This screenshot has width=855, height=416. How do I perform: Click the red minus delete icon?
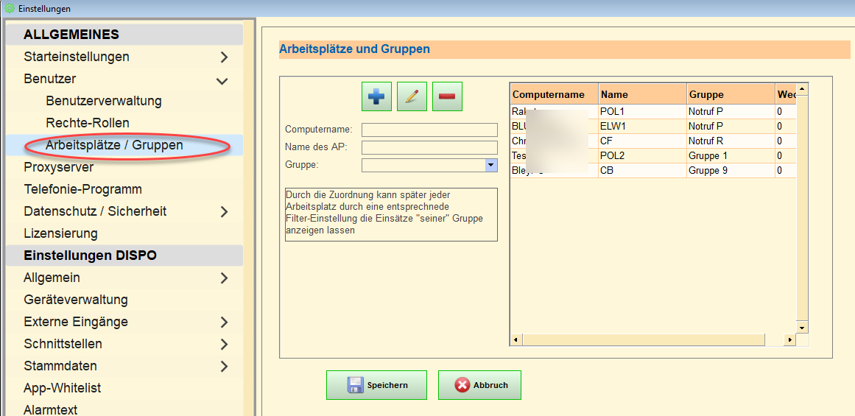coord(447,96)
